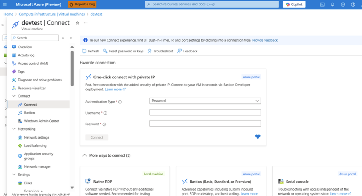This screenshot has height=196, width=362.
Task: Open Compute infrastructure | Virtual machines breadcrumb
Action: (52, 14)
